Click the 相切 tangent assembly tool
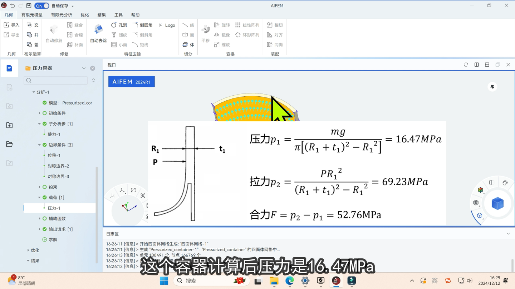 pyautogui.click(x=275, y=25)
